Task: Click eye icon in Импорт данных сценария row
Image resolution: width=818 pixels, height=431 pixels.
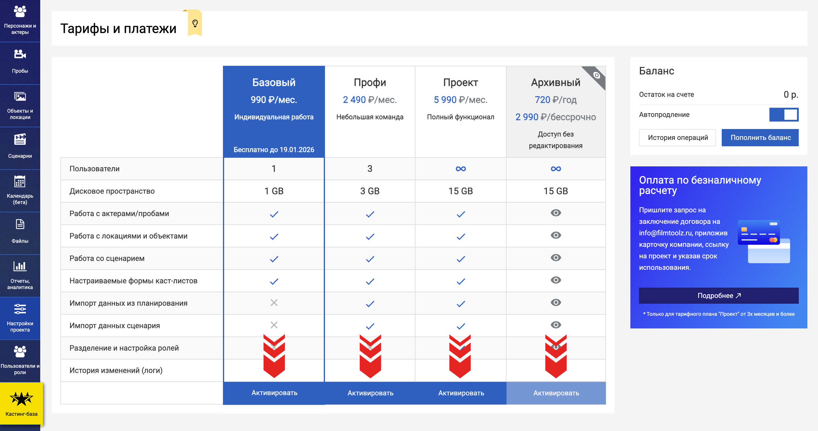Action: 555,325
